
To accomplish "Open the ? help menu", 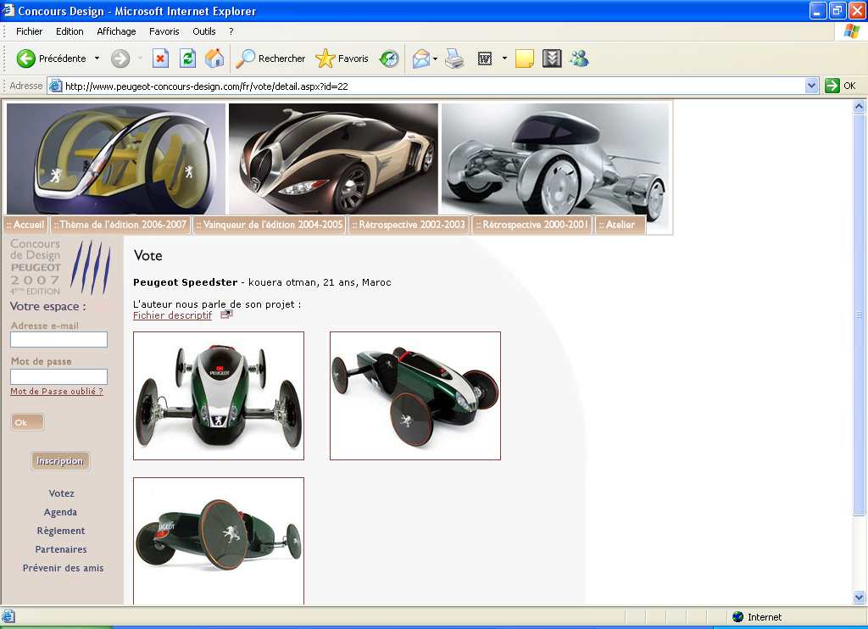I will (x=231, y=31).
